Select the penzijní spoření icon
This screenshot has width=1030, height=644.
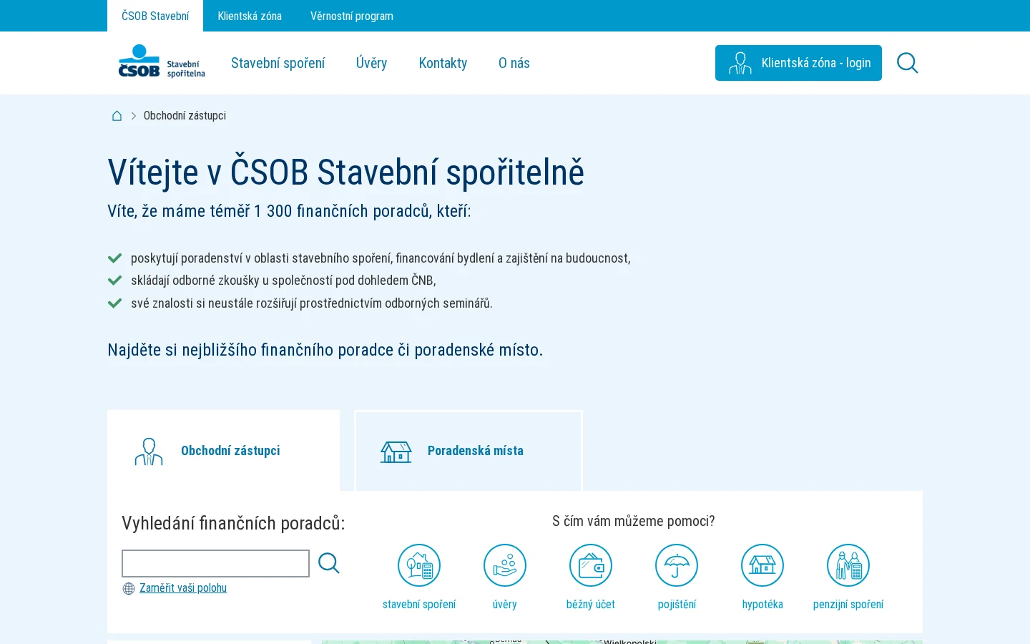848,565
